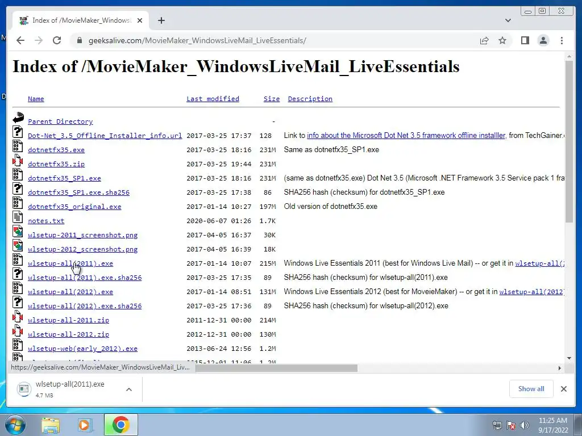Viewport: 582px width, 436px height.
Task: Sort listing by Last modified
Action: pyautogui.click(x=213, y=99)
